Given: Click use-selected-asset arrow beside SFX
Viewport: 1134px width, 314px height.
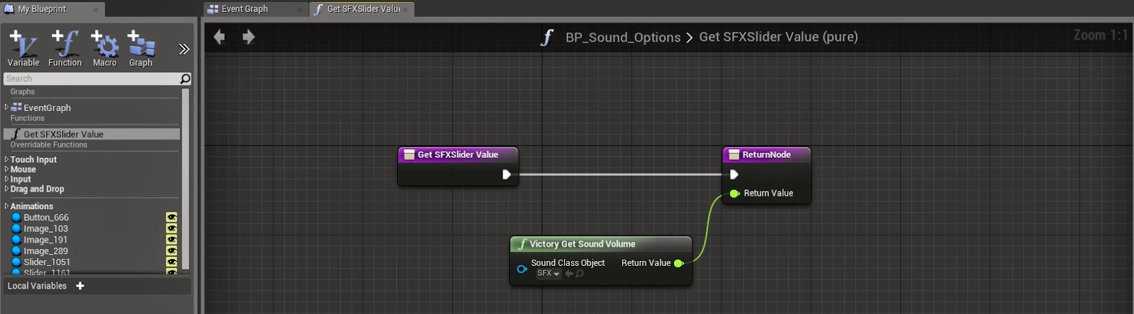Looking at the screenshot, I should click(x=568, y=274).
